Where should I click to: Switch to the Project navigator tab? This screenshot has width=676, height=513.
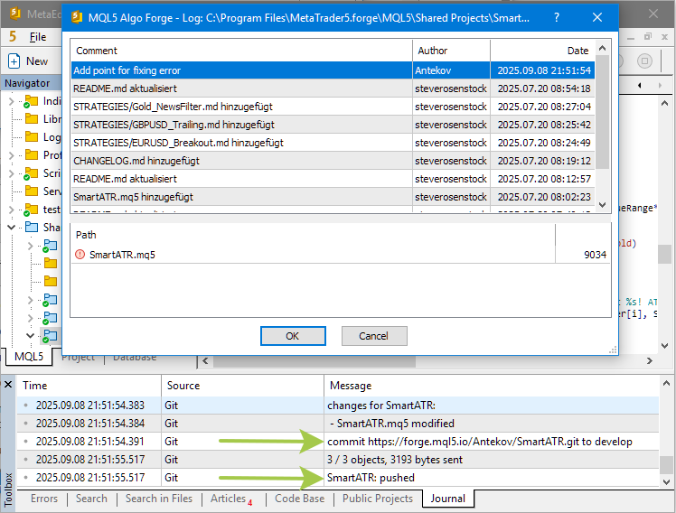click(x=78, y=358)
